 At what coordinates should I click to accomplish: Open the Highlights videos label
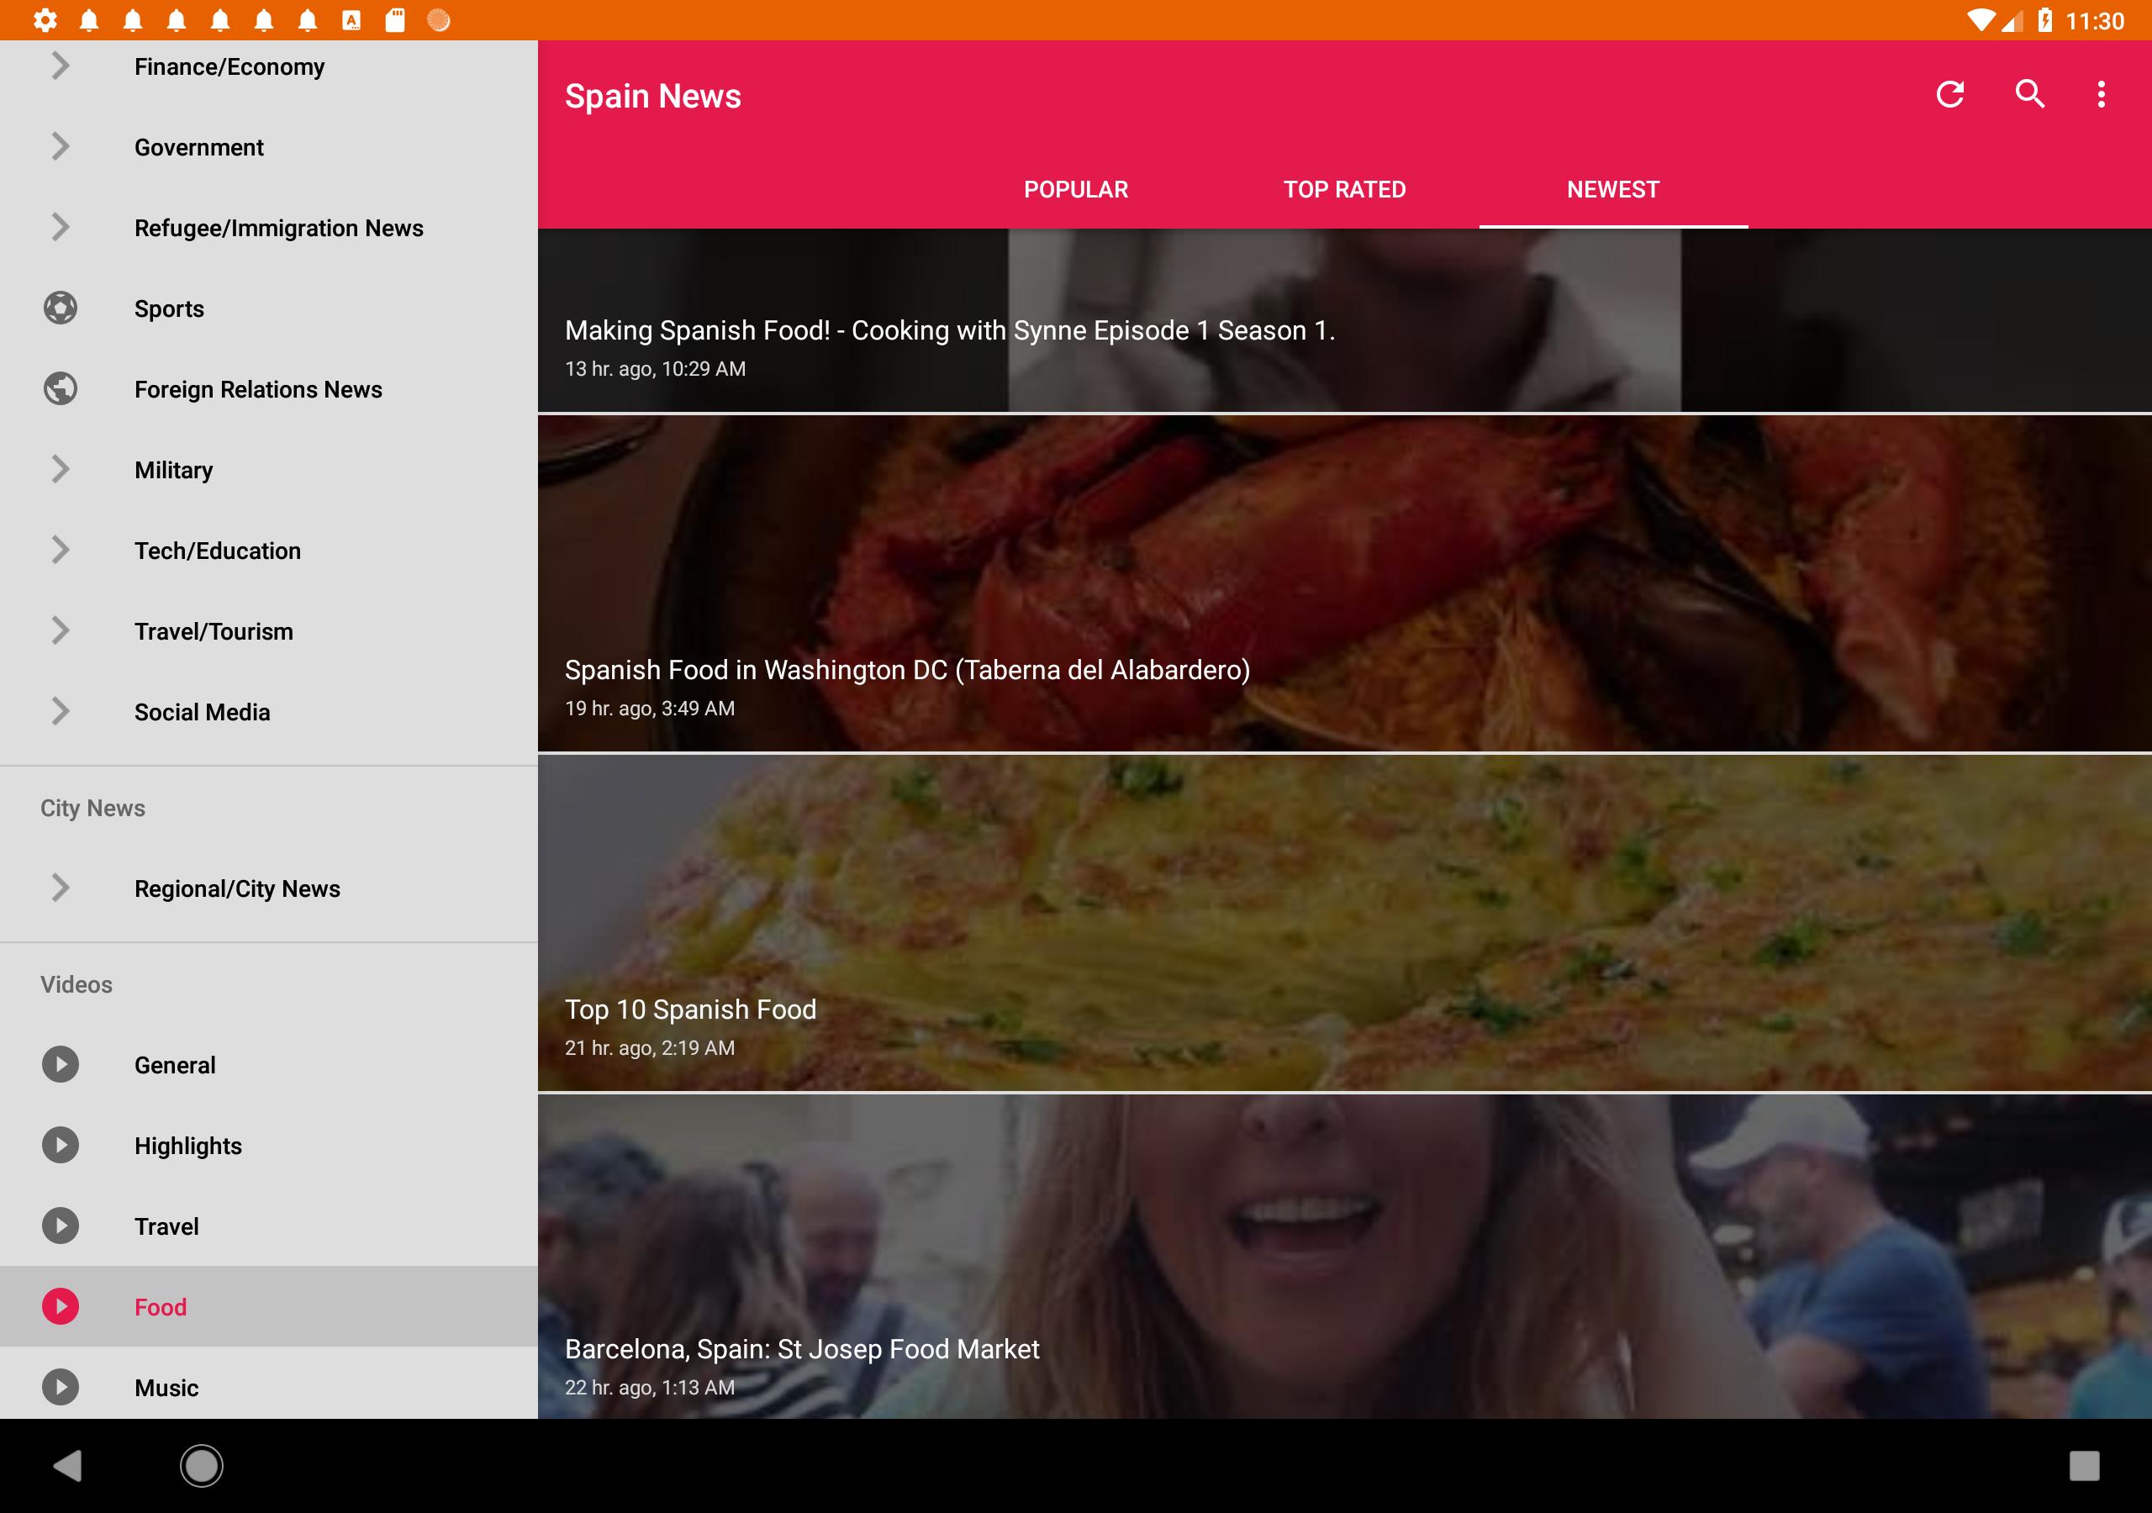click(187, 1146)
